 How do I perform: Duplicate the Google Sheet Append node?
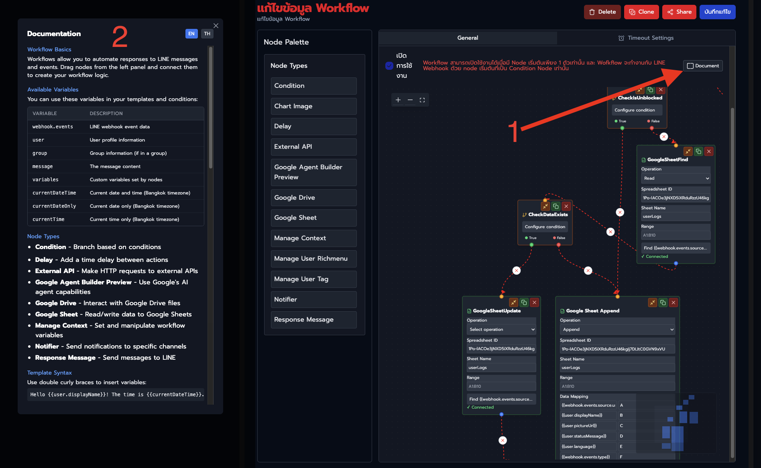663,302
